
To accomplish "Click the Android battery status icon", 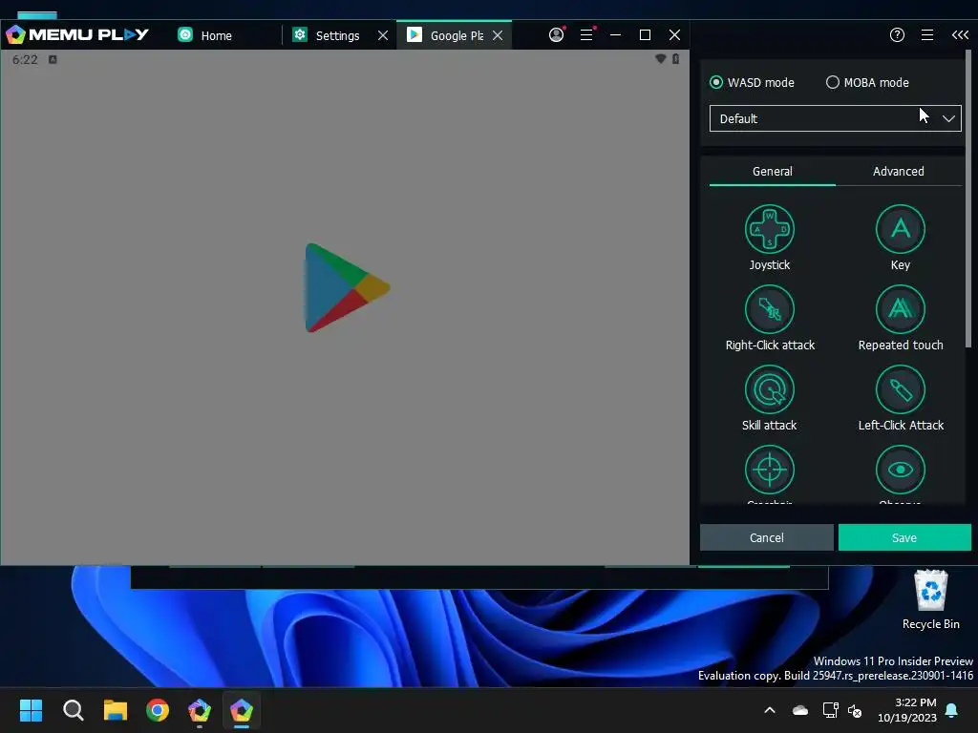I will (x=675, y=58).
